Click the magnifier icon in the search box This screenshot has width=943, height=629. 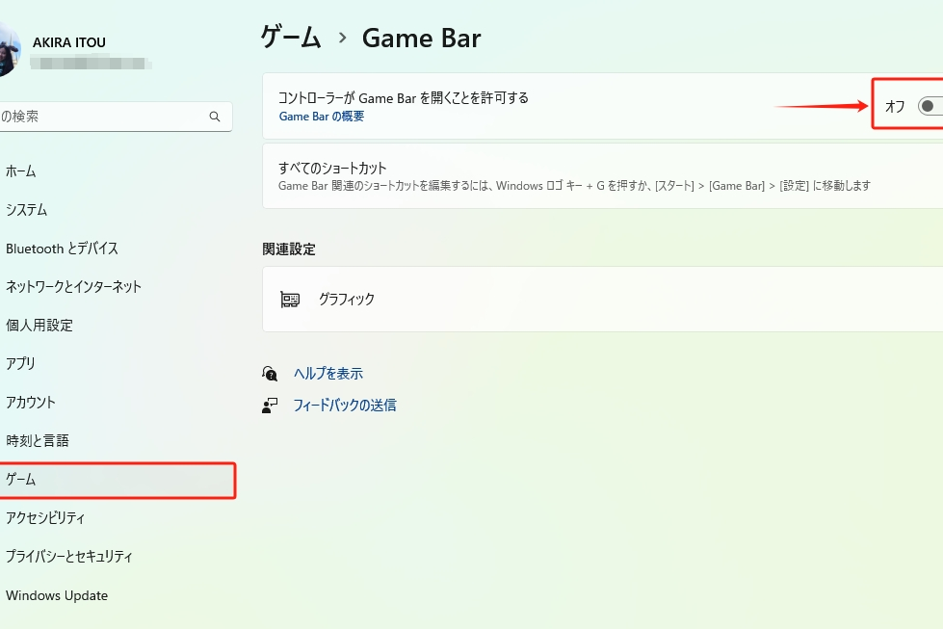[x=215, y=117]
